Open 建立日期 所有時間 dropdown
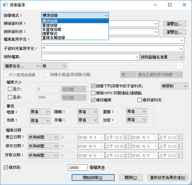 point(43,137)
